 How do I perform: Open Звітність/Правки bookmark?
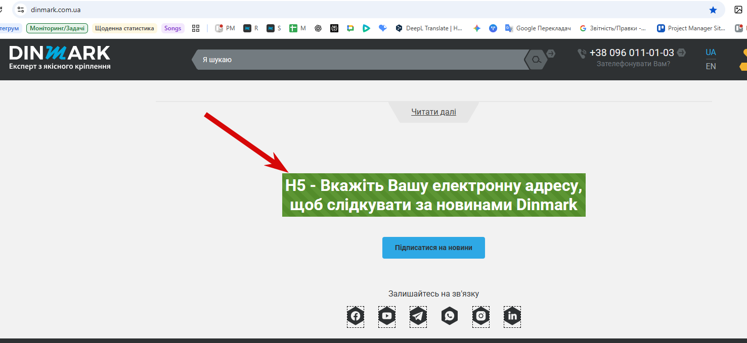pos(613,28)
